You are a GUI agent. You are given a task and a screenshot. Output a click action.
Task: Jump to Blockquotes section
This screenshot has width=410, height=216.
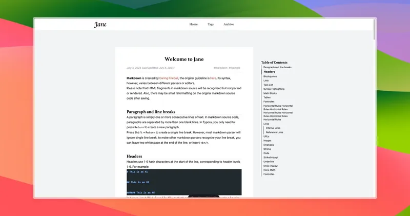(270, 76)
